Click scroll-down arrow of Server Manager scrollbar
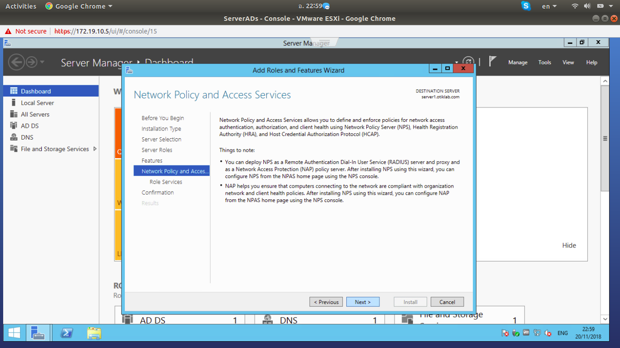The height and width of the screenshot is (348, 620). tap(605, 319)
